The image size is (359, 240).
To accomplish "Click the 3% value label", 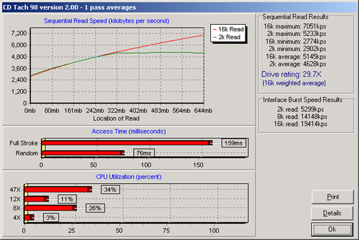I will click(x=51, y=218).
